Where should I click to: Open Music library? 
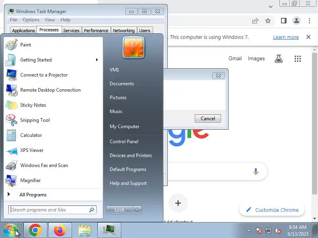coord(116,111)
